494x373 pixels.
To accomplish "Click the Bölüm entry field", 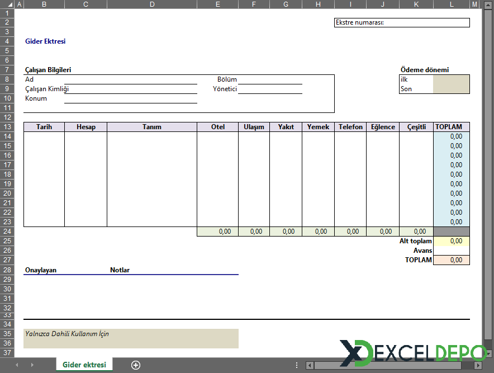I will pos(270,79).
